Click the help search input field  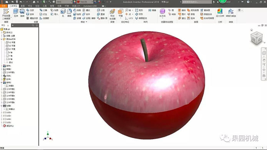pyautogui.click(x=197, y=2)
